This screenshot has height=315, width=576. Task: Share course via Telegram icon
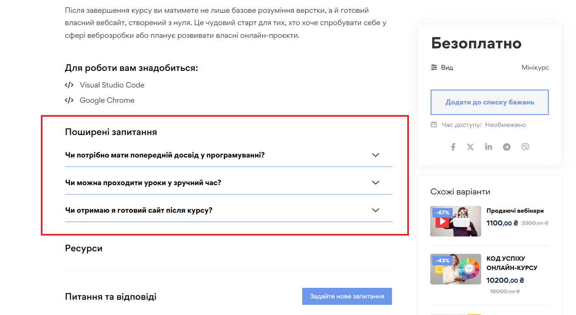click(x=507, y=147)
